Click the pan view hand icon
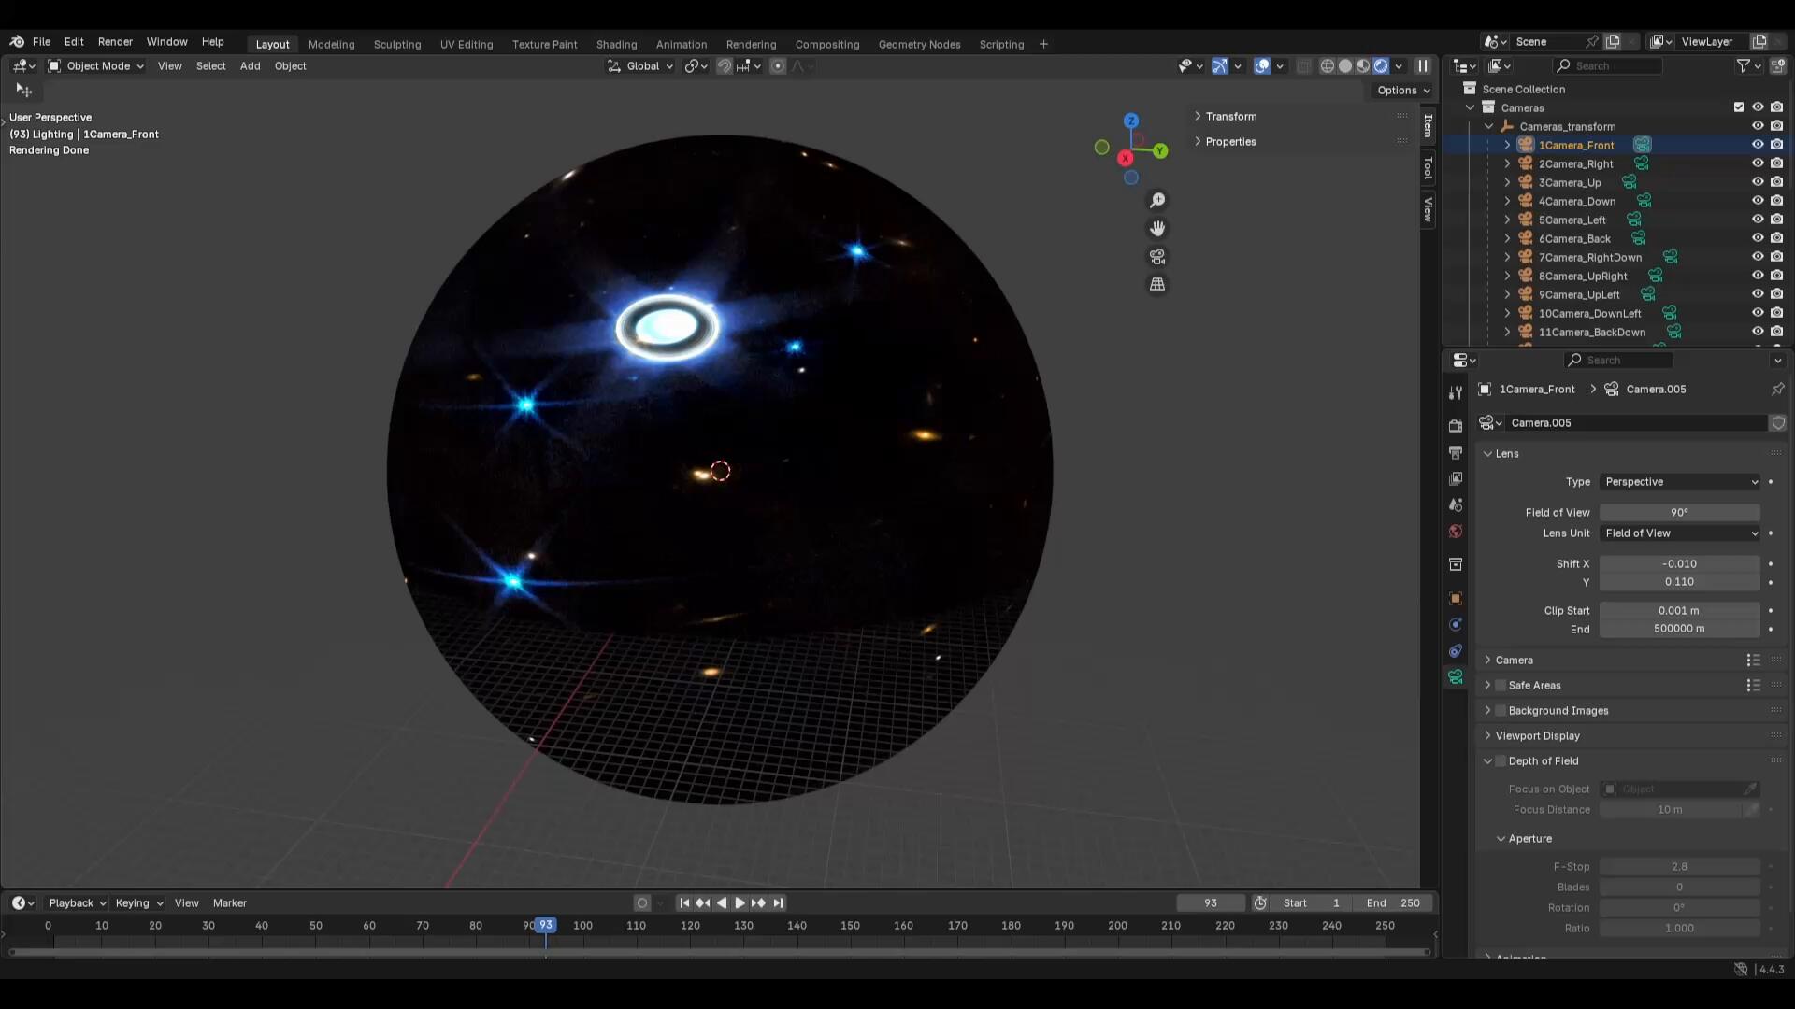1795x1009 pixels. point(1157,228)
